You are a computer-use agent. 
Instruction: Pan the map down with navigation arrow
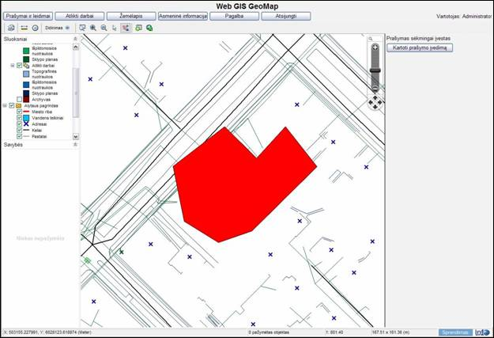tap(375, 107)
